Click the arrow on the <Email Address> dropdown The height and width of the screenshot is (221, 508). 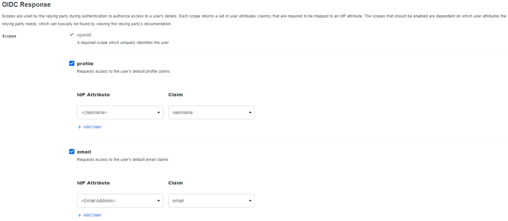[x=159, y=201]
